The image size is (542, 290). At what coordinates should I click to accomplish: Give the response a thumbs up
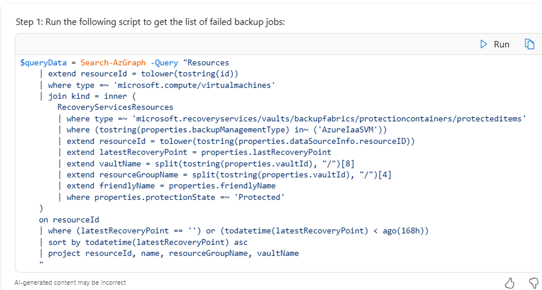pyautogui.click(x=509, y=282)
